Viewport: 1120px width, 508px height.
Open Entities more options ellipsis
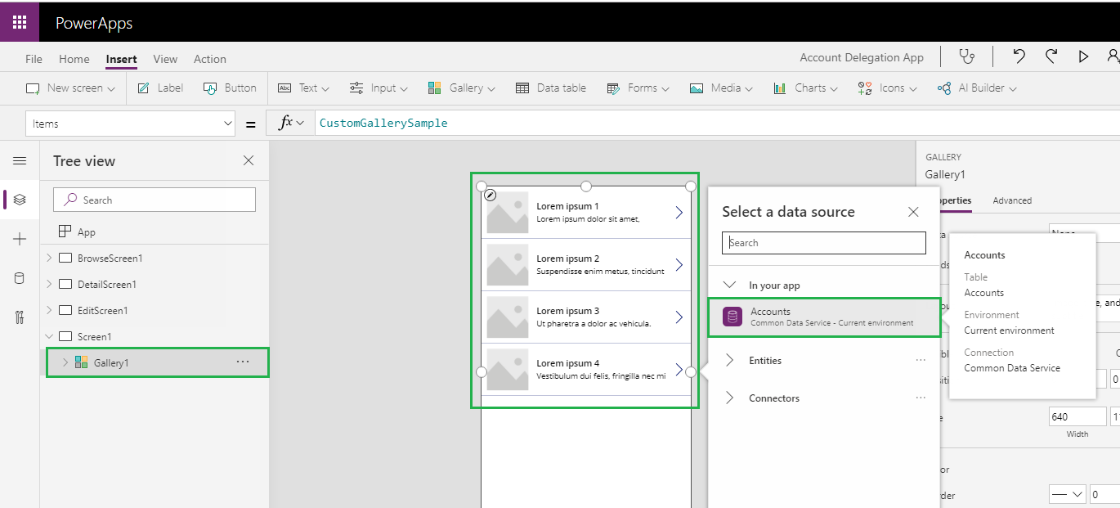point(921,360)
